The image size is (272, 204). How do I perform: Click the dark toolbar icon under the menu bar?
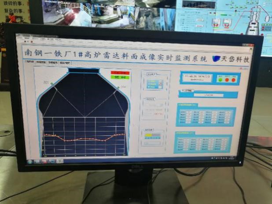[26, 41]
